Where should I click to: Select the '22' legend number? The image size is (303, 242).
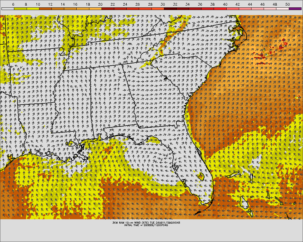click(x=113, y=4)
